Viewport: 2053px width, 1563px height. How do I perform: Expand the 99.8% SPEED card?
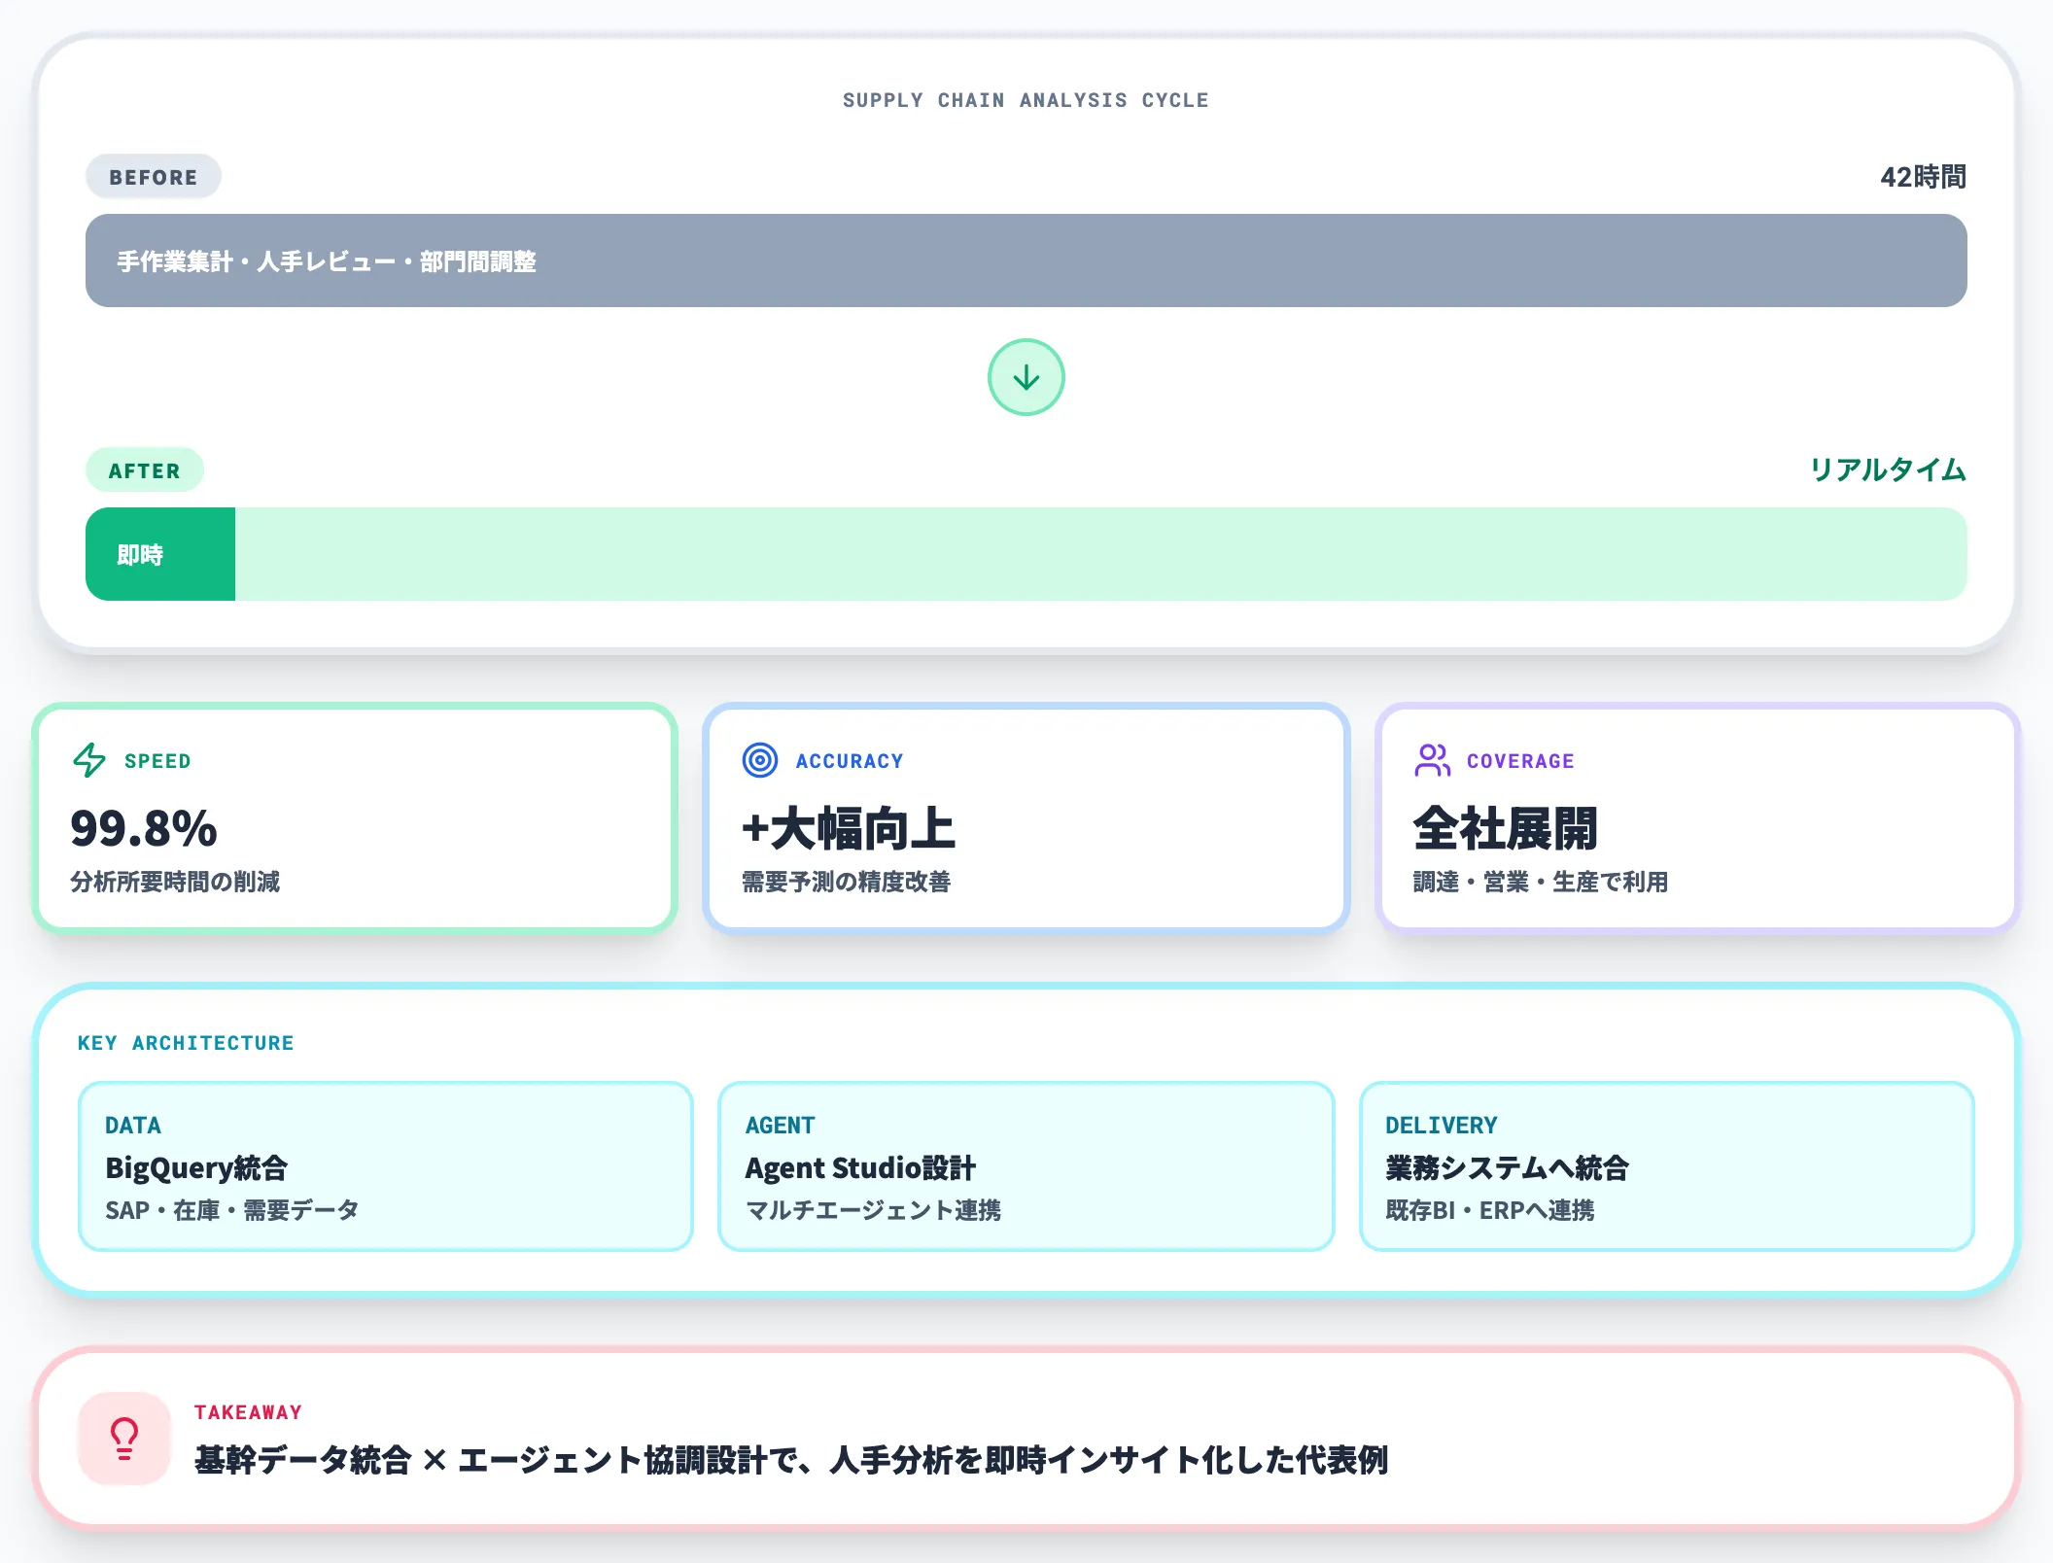pos(356,817)
